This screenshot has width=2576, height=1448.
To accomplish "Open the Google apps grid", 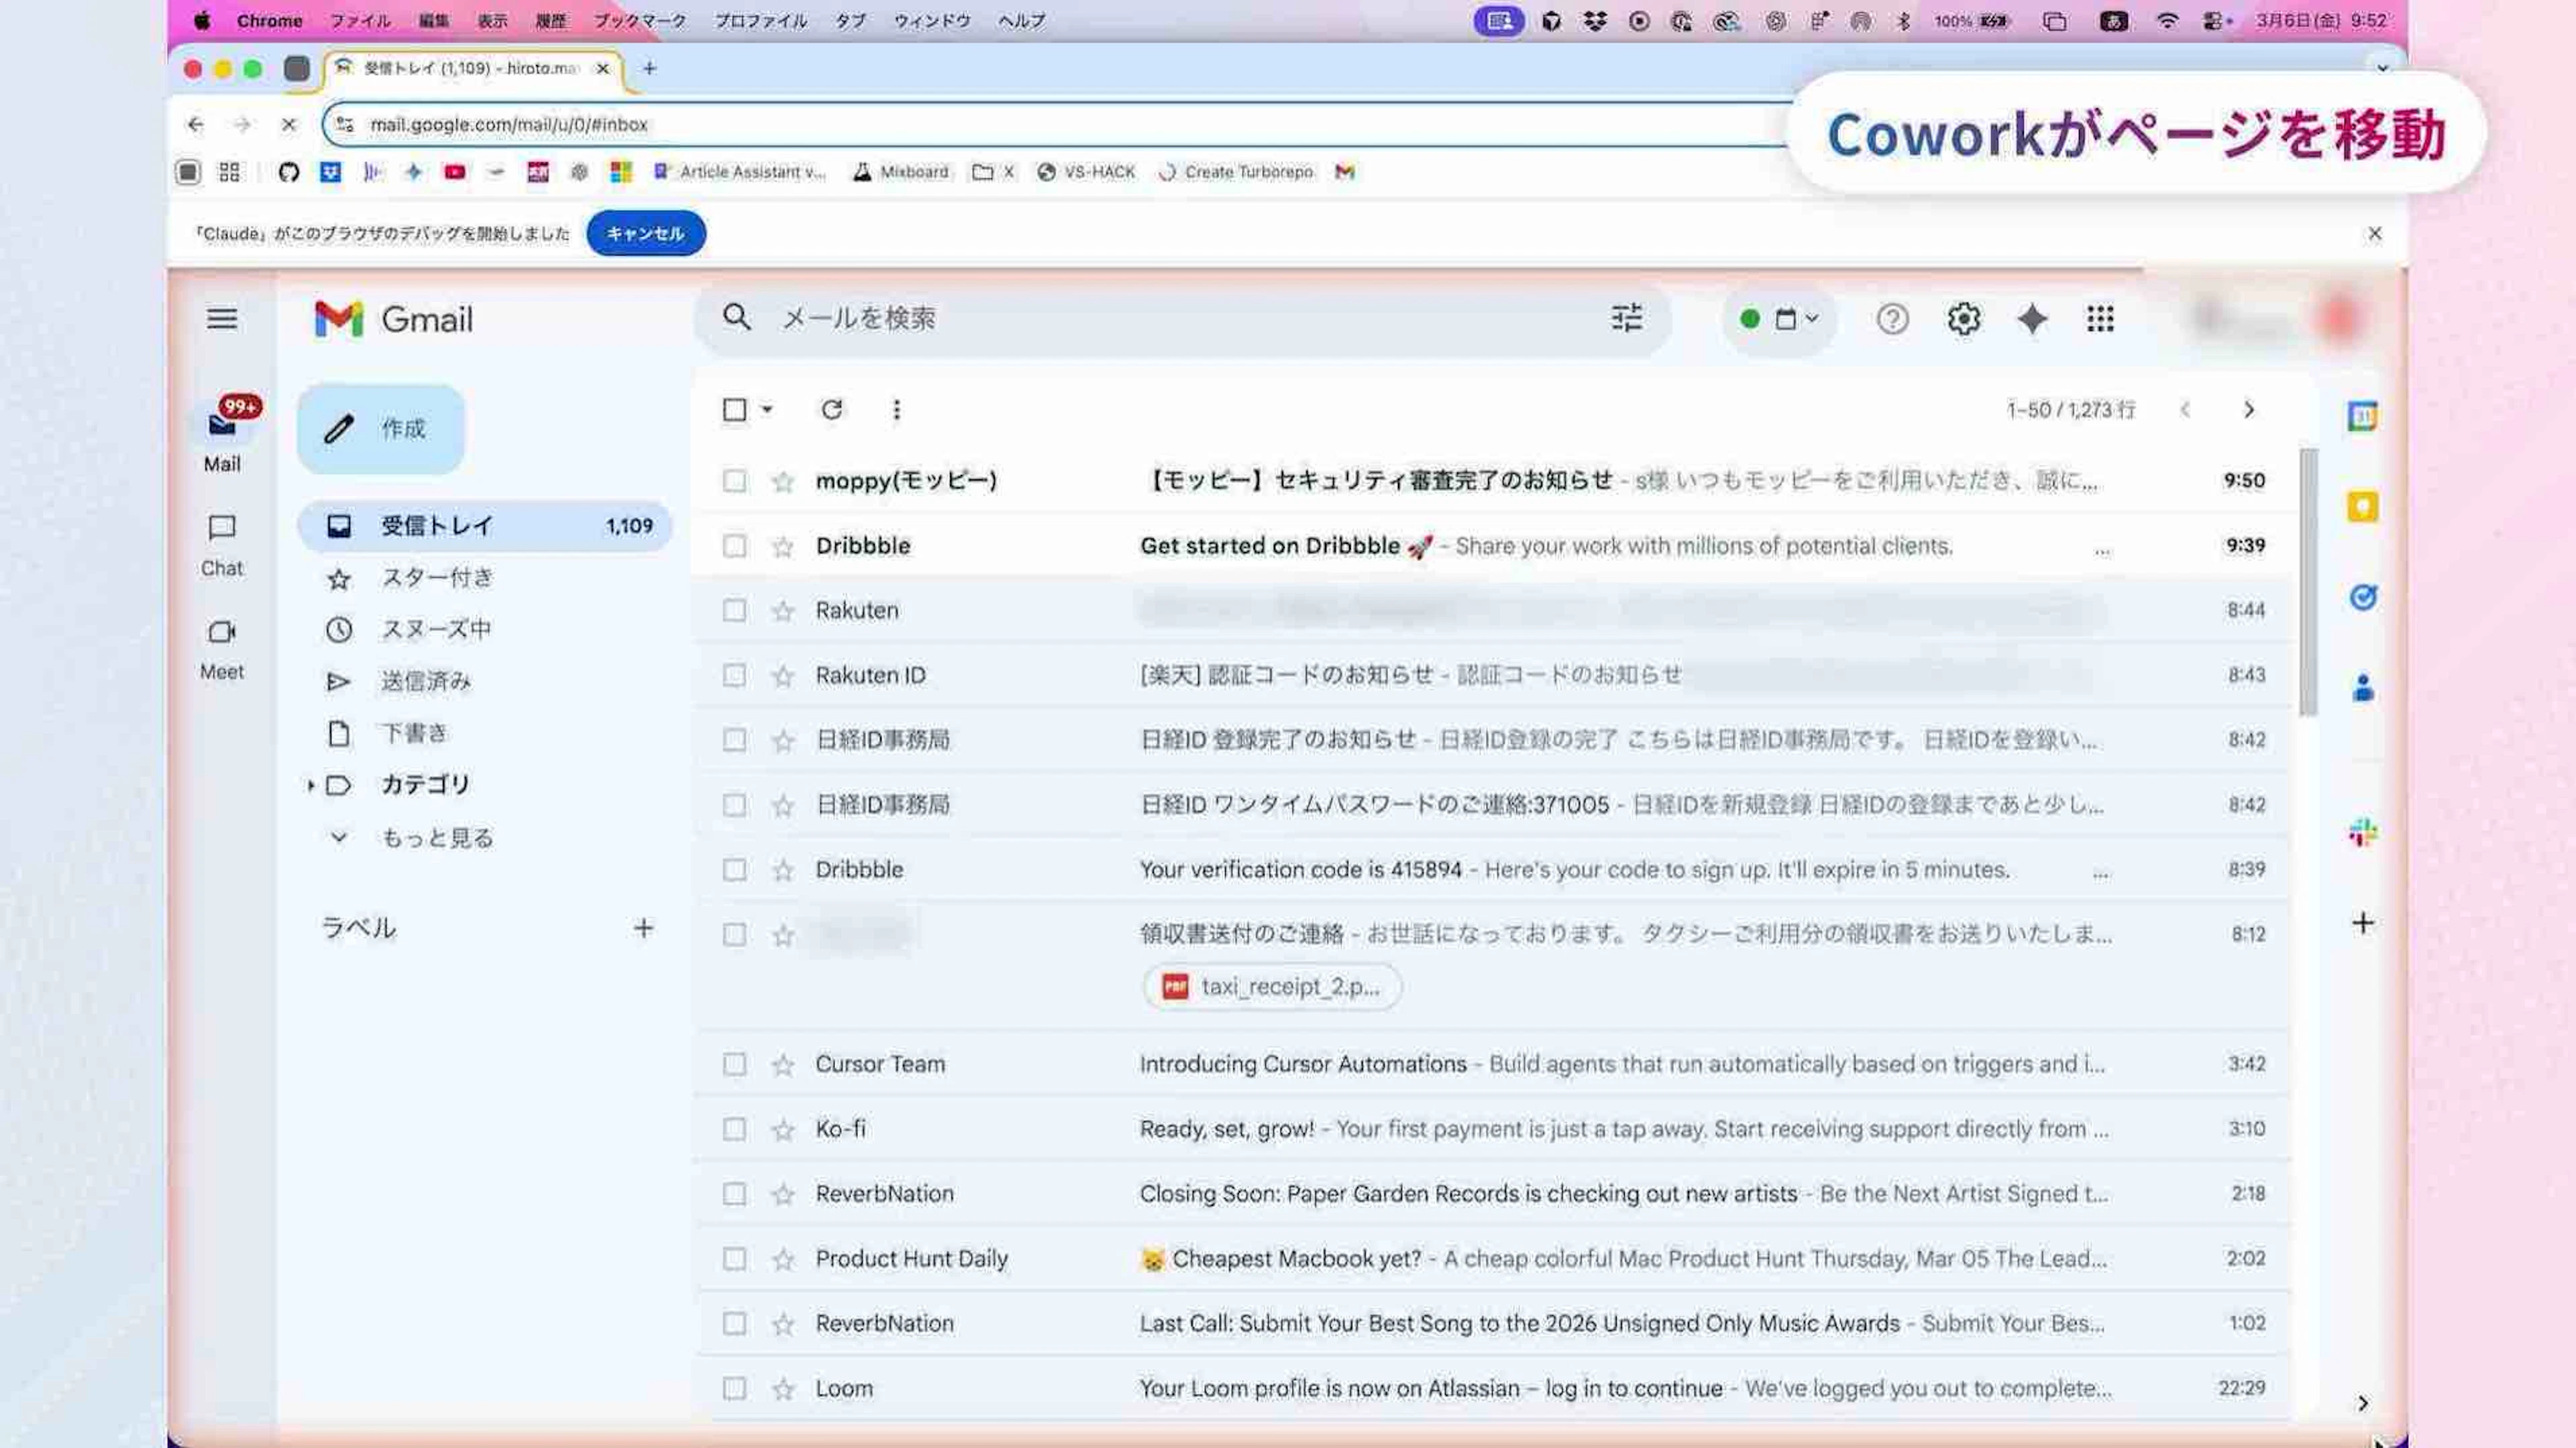I will [2100, 319].
